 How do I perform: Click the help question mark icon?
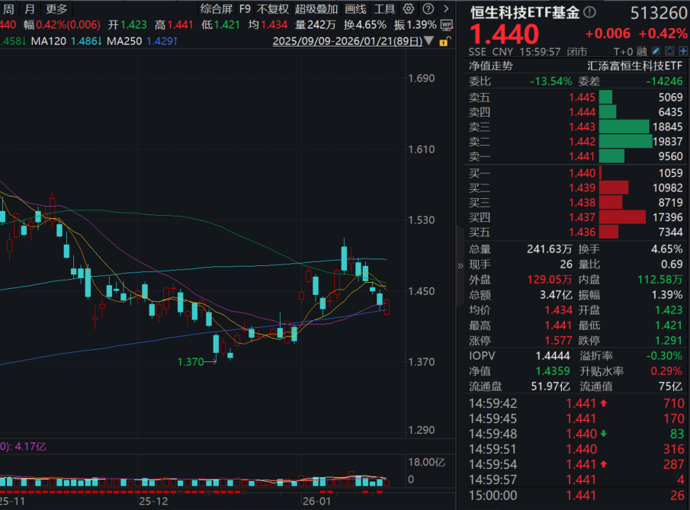click(428, 9)
